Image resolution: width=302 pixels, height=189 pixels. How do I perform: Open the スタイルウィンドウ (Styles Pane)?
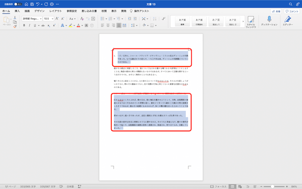251,22
